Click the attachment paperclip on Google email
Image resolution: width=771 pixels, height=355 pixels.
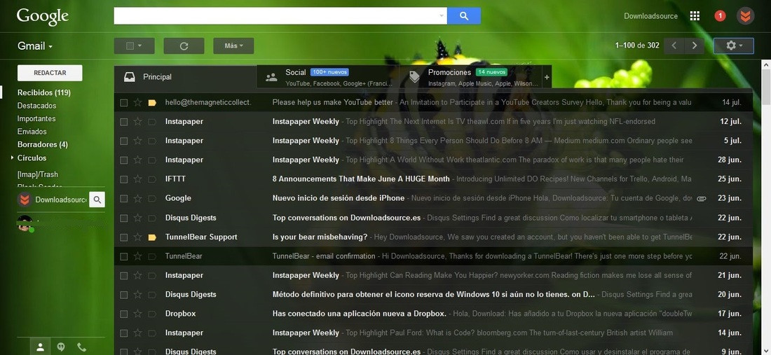[702, 198]
